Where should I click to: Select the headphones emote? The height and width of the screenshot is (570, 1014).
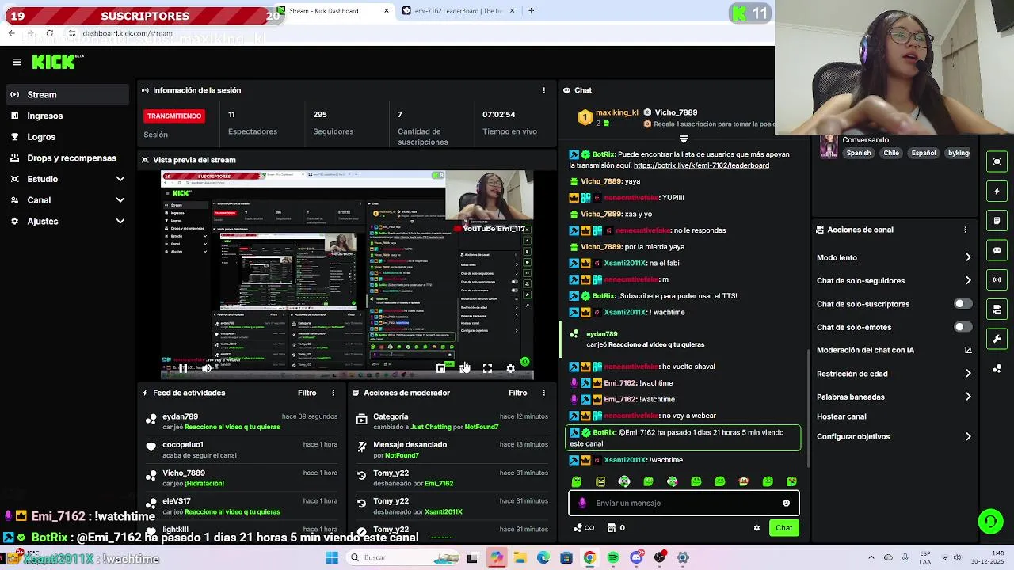coord(624,481)
